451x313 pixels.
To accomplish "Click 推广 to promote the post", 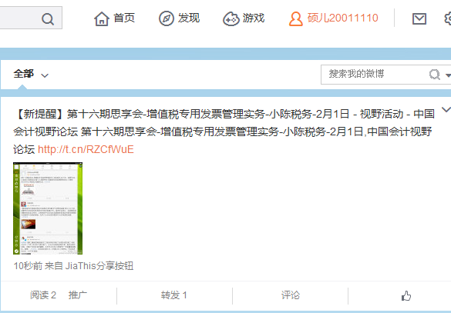I will (x=78, y=295).
